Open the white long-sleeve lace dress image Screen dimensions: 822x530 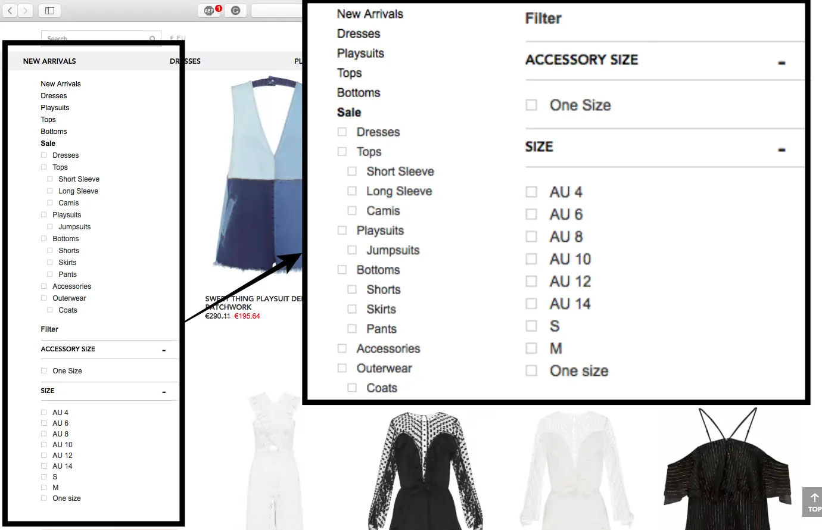pos(576,469)
